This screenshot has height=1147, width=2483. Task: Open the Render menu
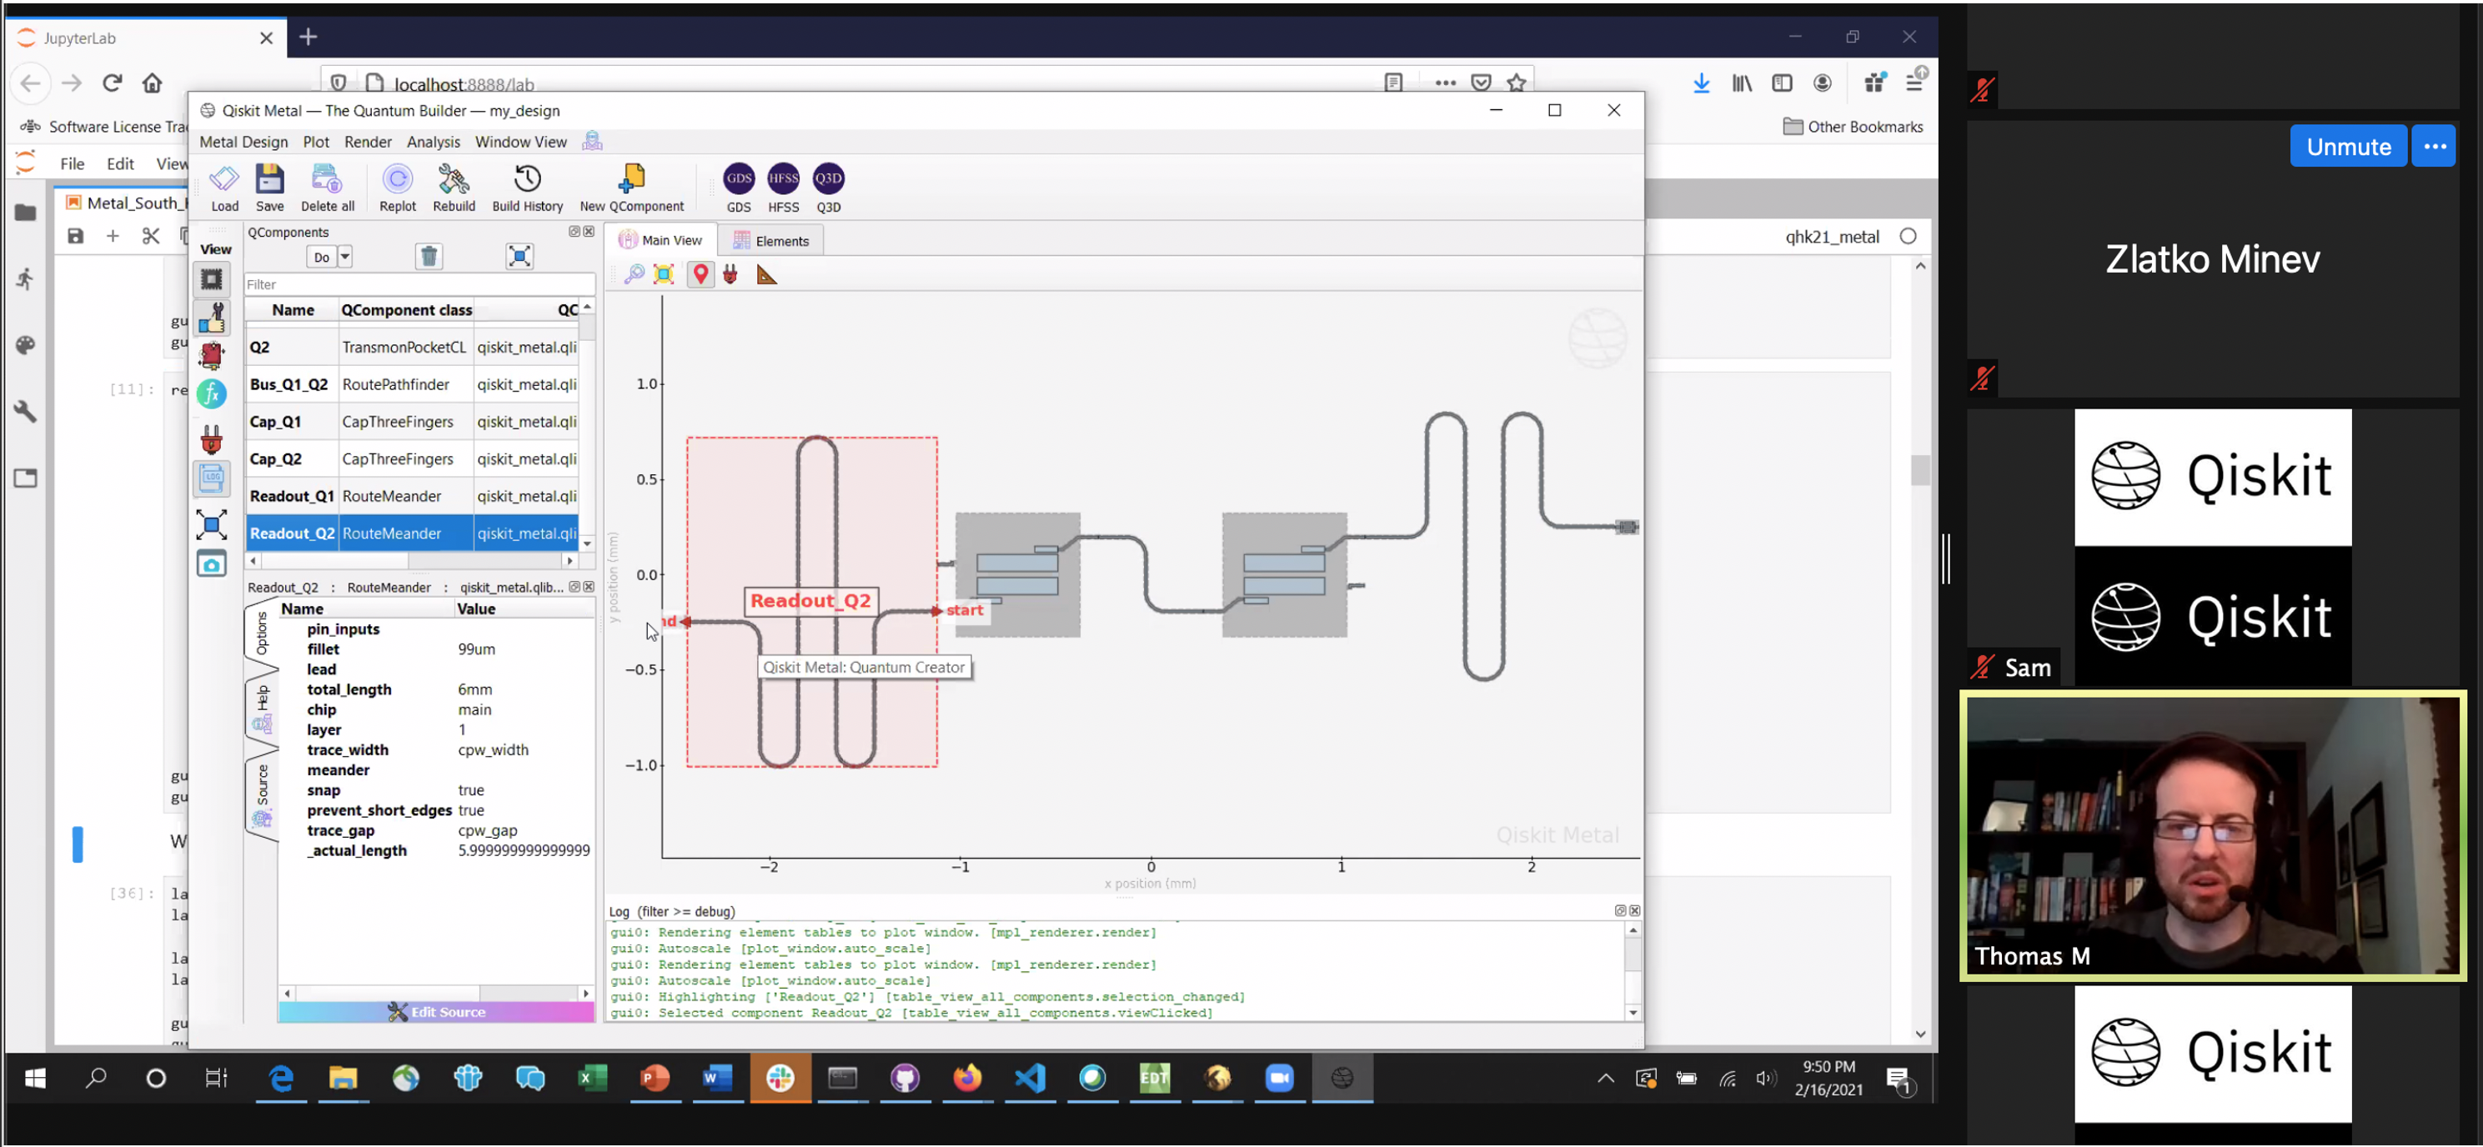[x=367, y=142]
